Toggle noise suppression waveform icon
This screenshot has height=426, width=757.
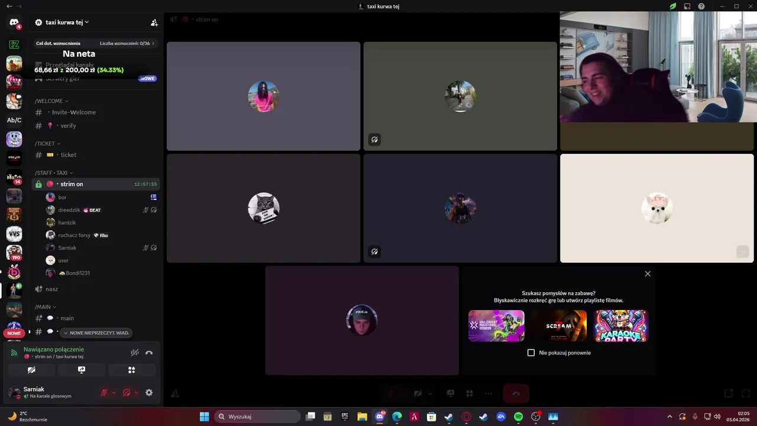(x=135, y=353)
